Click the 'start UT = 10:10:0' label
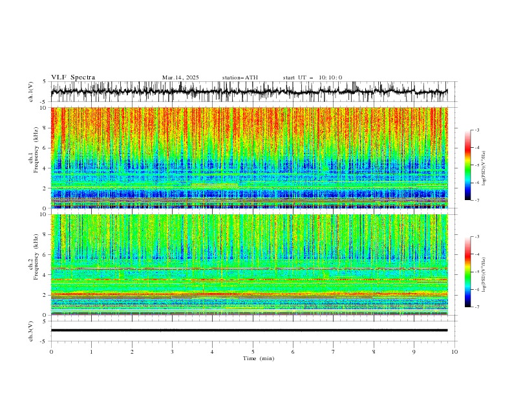This screenshot has width=512, height=395. pos(312,77)
